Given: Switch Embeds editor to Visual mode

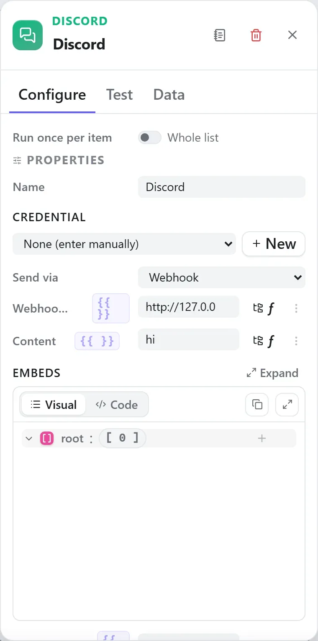Looking at the screenshot, I should tap(54, 405).
